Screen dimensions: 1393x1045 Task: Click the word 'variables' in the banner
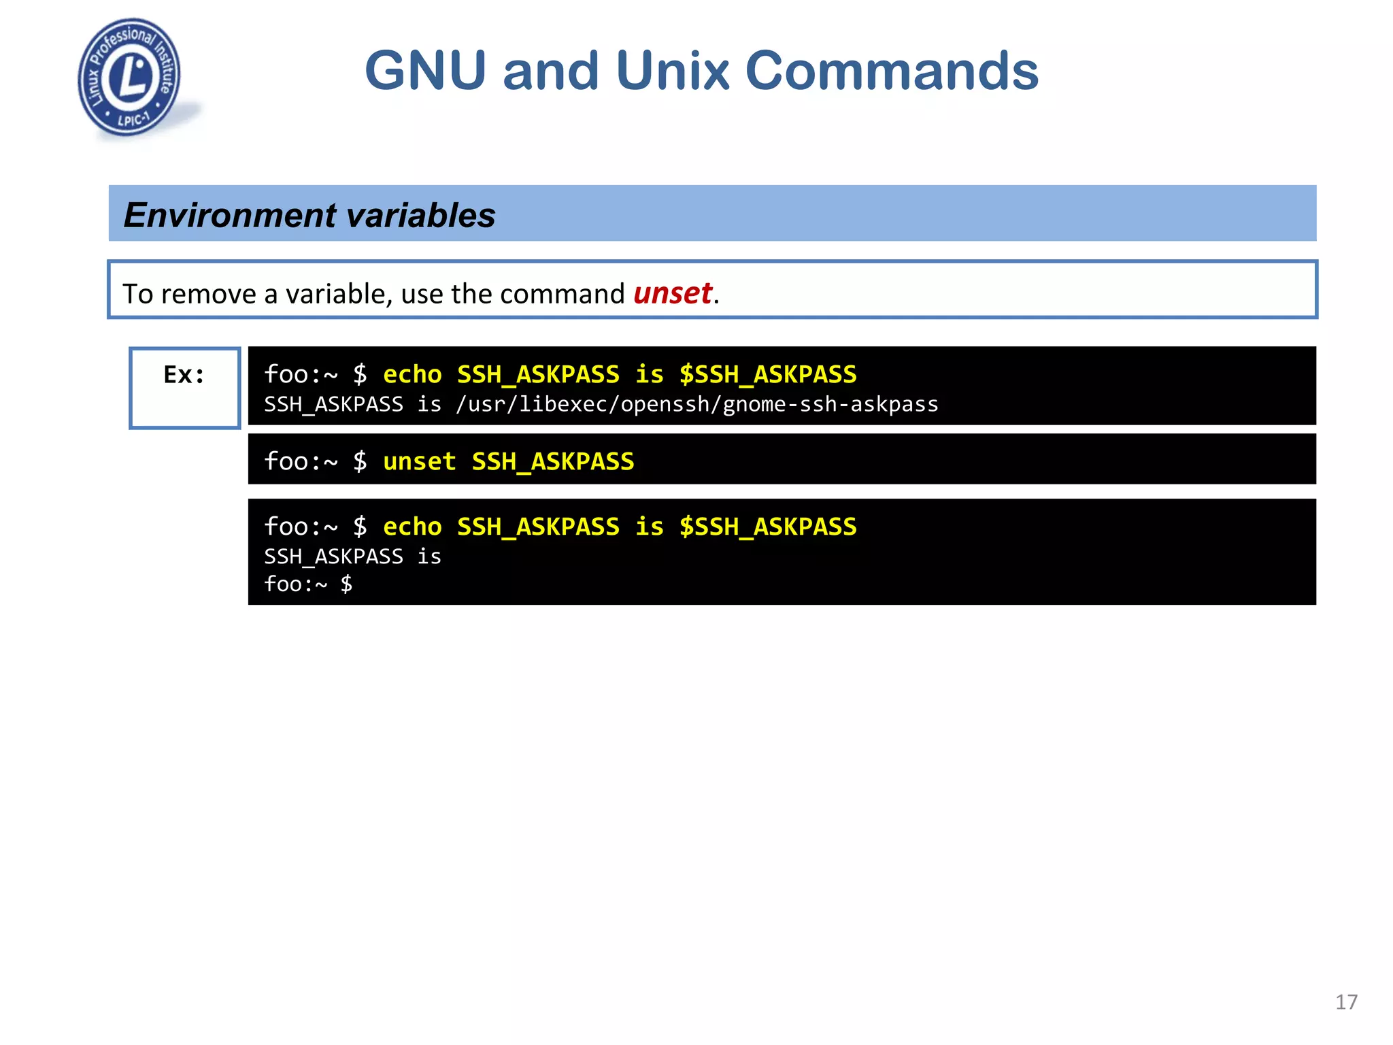420,215
